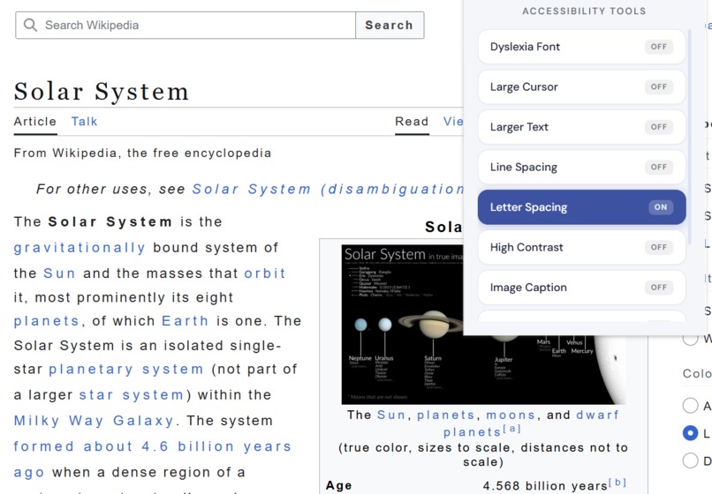Open the moons link in image caption
This screenshot has width=712, height=494.
coord(511,415)
